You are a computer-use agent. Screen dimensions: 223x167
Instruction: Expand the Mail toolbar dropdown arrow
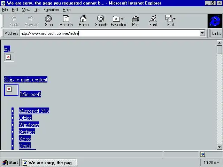tap(174, 18)
